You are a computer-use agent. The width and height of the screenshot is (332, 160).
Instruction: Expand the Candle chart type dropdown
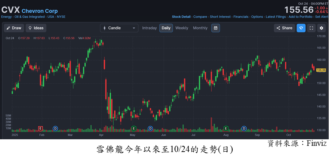click(x=119, y=28)
